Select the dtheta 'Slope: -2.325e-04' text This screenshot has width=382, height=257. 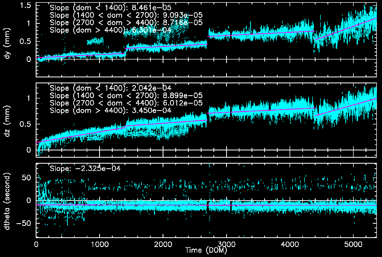[85, 169]
